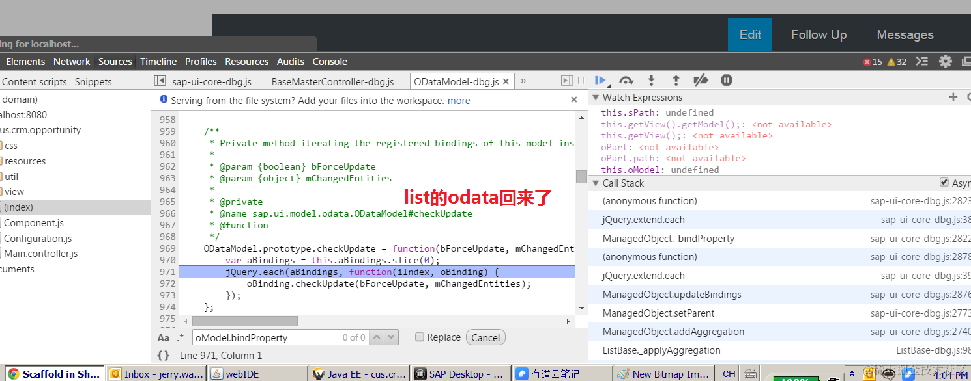Pretty print source with braces icon
971x381 pixels.
click(x=164, y=356)
